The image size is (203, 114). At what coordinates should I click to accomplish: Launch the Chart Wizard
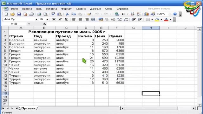point(147,14)
